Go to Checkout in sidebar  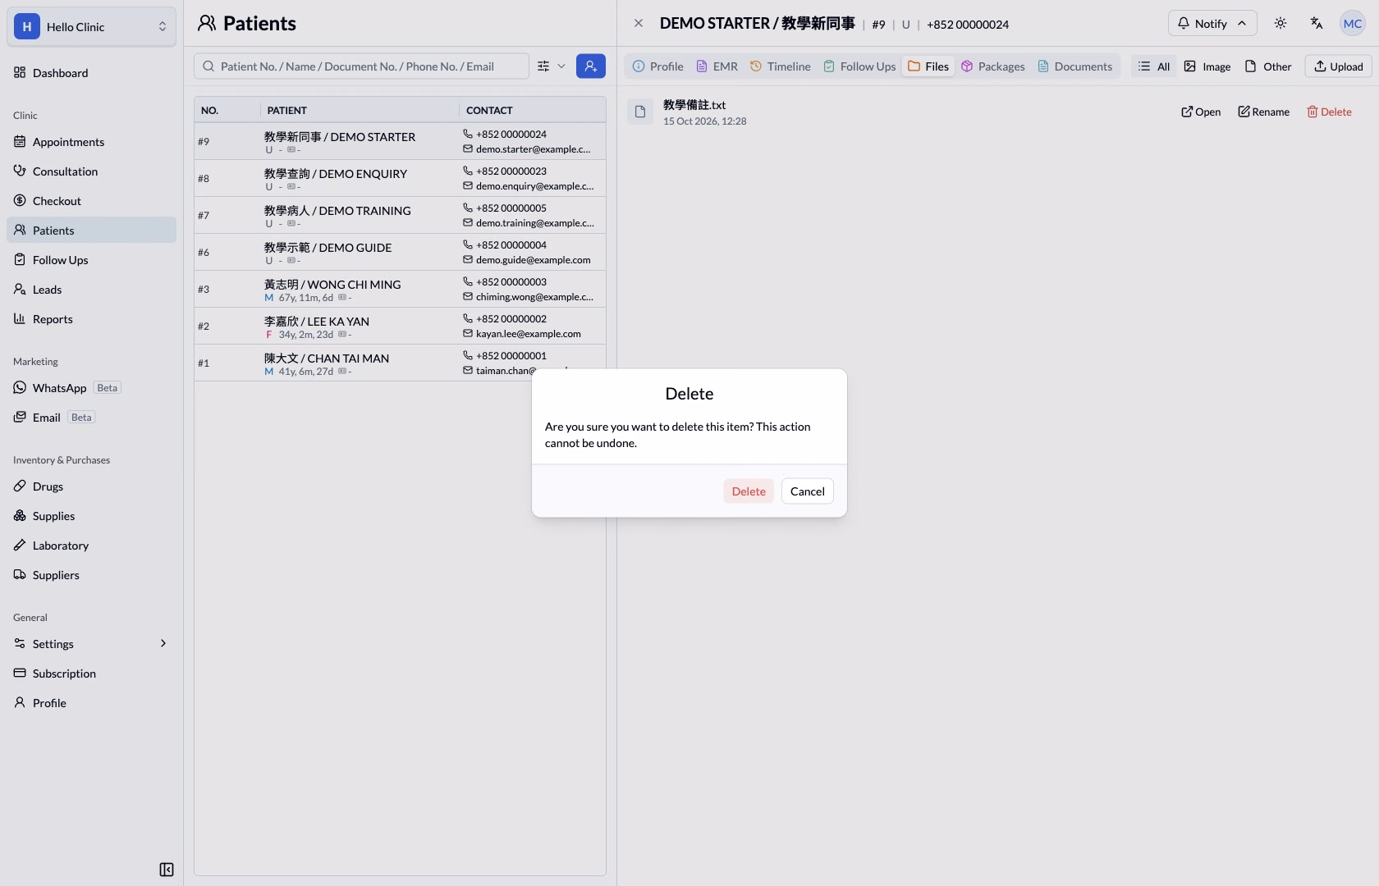[91, 200]
